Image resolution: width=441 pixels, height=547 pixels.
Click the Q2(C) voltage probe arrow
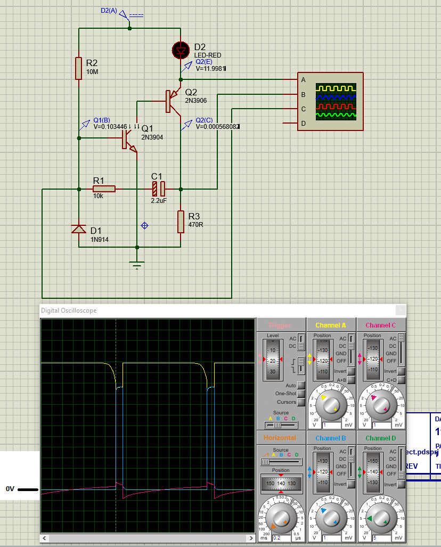click(x=187, y=125)
